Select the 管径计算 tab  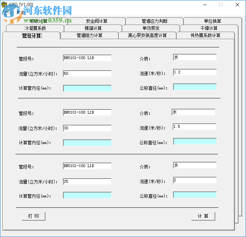coord(32,36)
